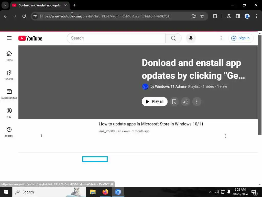Open tab search dropdown arrow
Viewport: 262px width, 197px height.
pyautogui.click(x=5, y=5)
